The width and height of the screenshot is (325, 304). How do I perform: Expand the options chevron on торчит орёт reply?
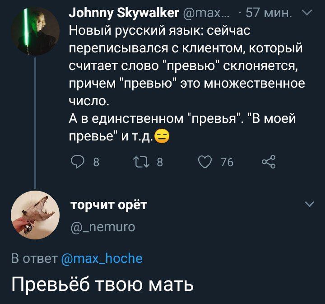point(310,205)
